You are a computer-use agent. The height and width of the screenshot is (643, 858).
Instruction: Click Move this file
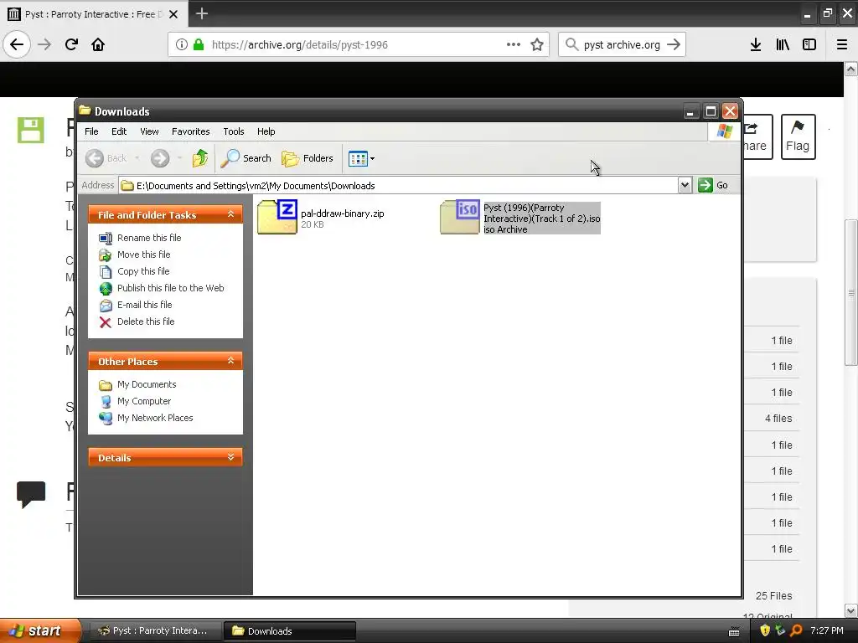point(144,255)
